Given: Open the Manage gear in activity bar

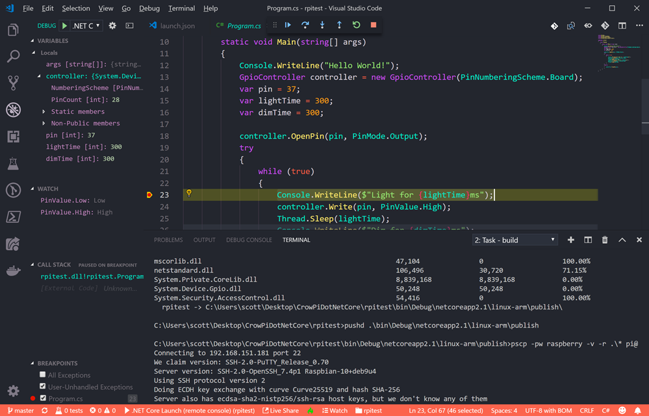Looking at the screenshot, I should 13,391.
